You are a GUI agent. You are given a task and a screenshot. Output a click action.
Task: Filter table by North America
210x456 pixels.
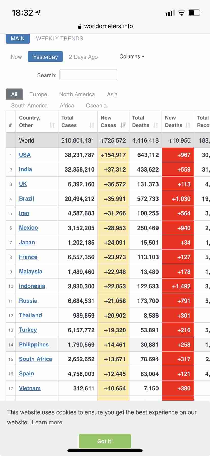coord(77,94)
